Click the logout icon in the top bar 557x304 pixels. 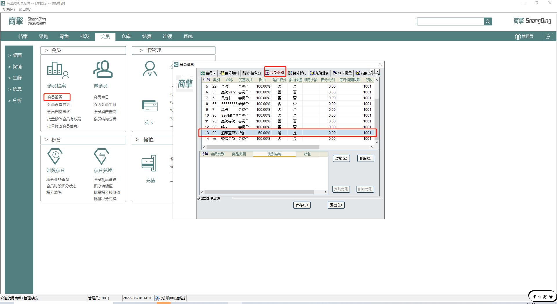click(x=548, y=37)
